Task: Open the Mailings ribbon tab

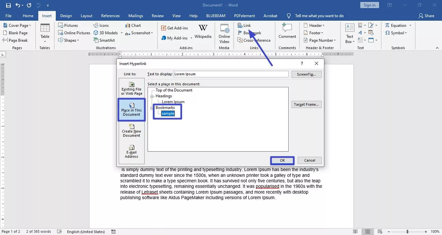Action: (x=135, y=16)
